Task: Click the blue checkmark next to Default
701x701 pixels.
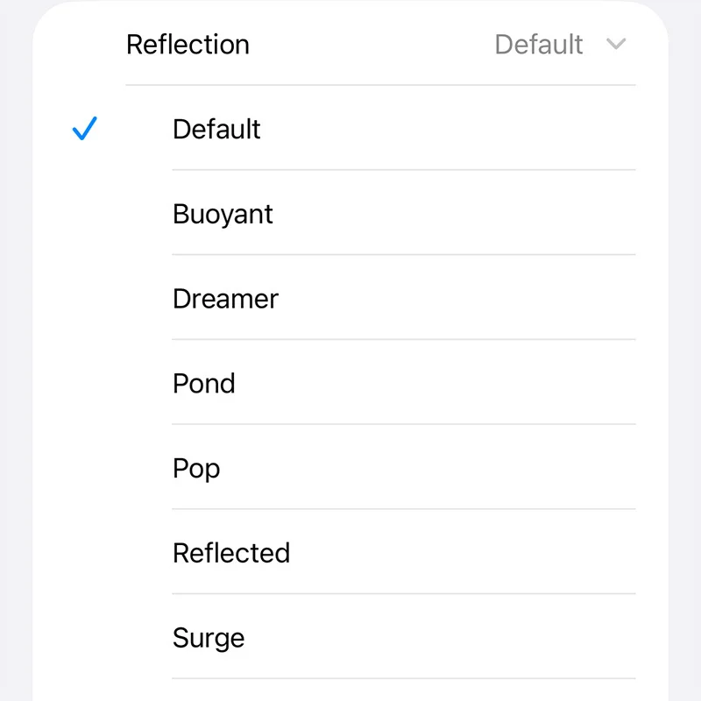Action: pyautogui.click(x=84, y=129)
